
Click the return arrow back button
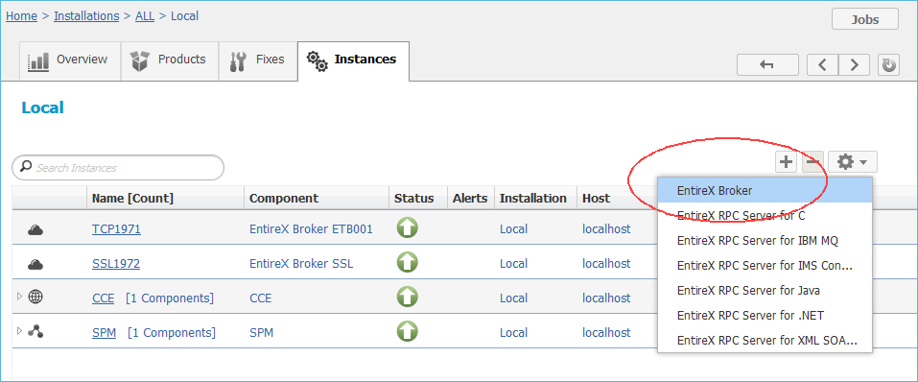pos(767,65)
